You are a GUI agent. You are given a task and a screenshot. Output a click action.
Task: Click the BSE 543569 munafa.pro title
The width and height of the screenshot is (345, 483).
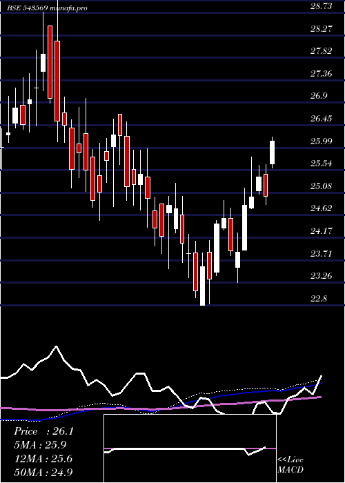pos(47,8)
